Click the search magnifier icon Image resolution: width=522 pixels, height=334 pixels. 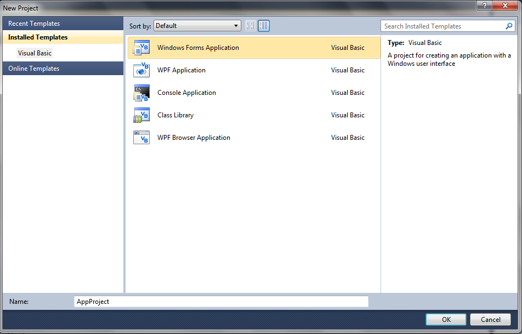point(509,26)
